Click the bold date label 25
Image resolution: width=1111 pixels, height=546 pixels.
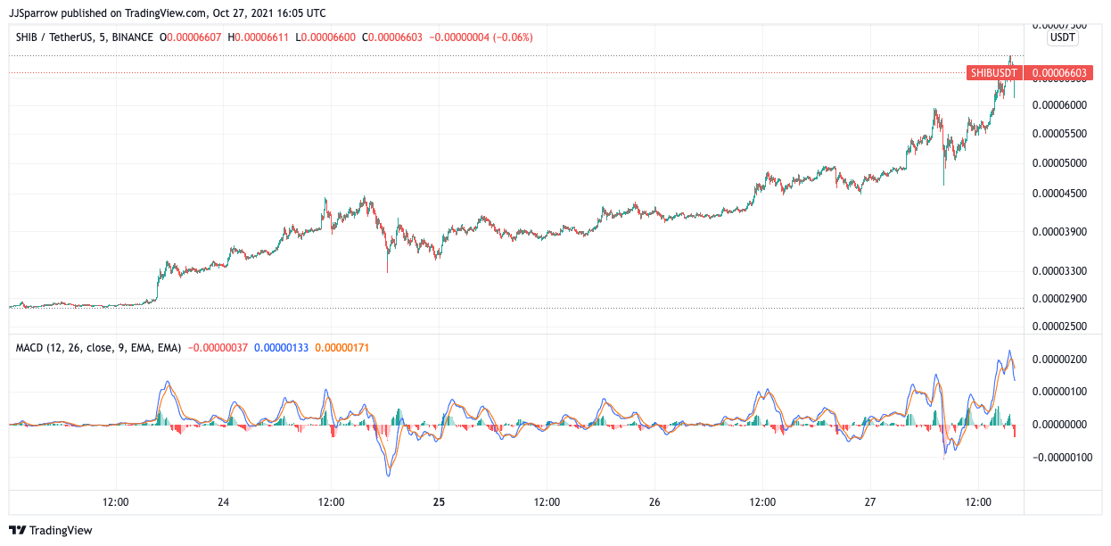point(439,502)
